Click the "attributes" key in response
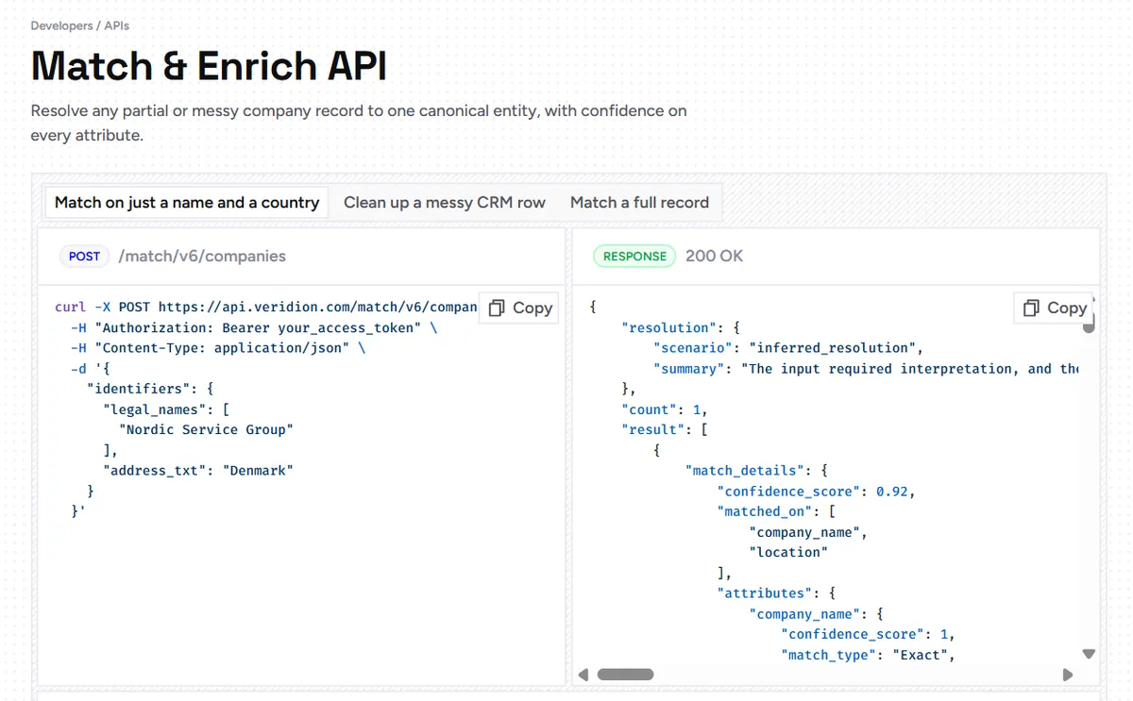Screen dimensions: 1133x701 (765, 593)
